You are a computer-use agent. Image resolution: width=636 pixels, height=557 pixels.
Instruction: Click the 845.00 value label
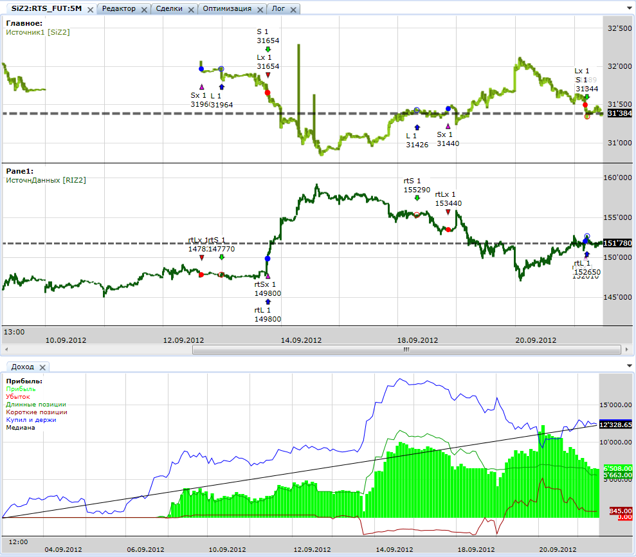point(621,511)
